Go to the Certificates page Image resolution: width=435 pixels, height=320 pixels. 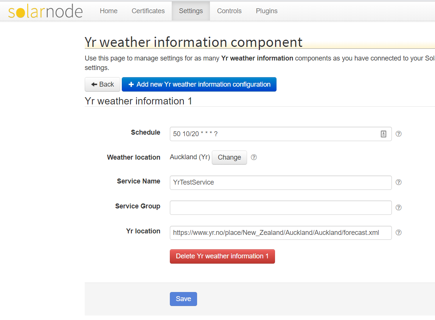point(148,11)
